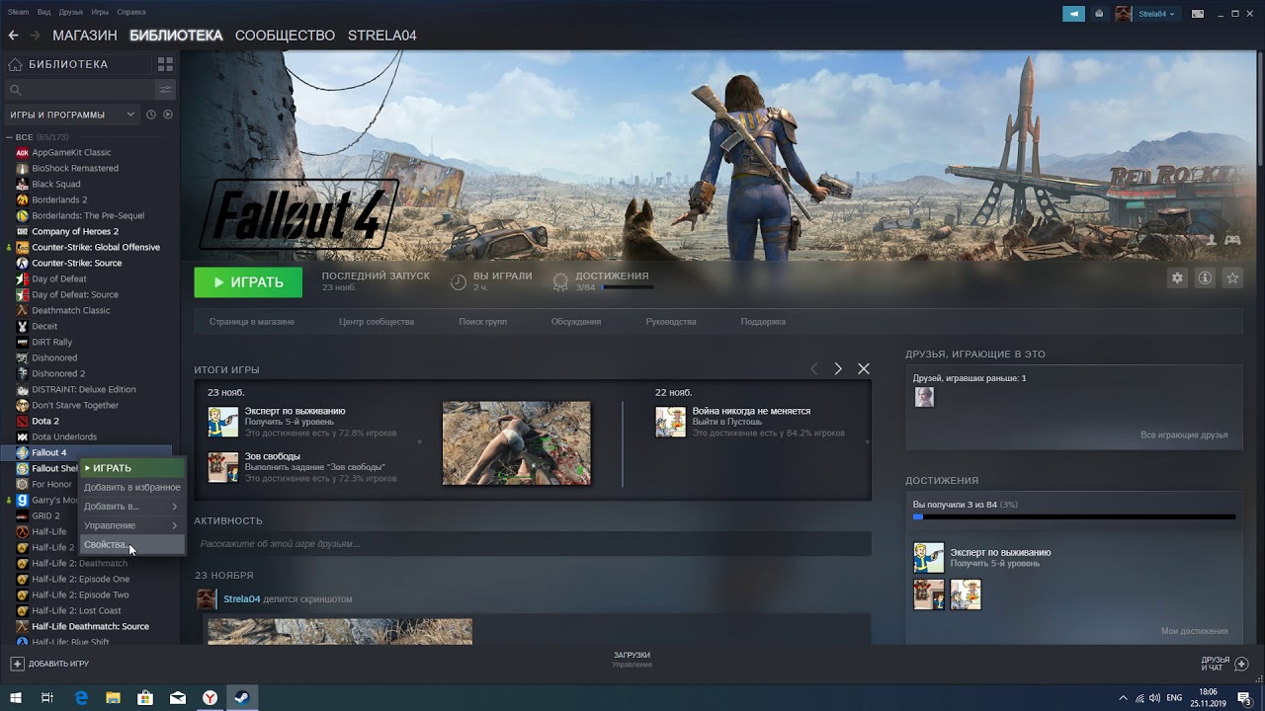Screen dimensions: 1265x711
Task: Open advanced filter sliders icon
Action: pos(165,90)
